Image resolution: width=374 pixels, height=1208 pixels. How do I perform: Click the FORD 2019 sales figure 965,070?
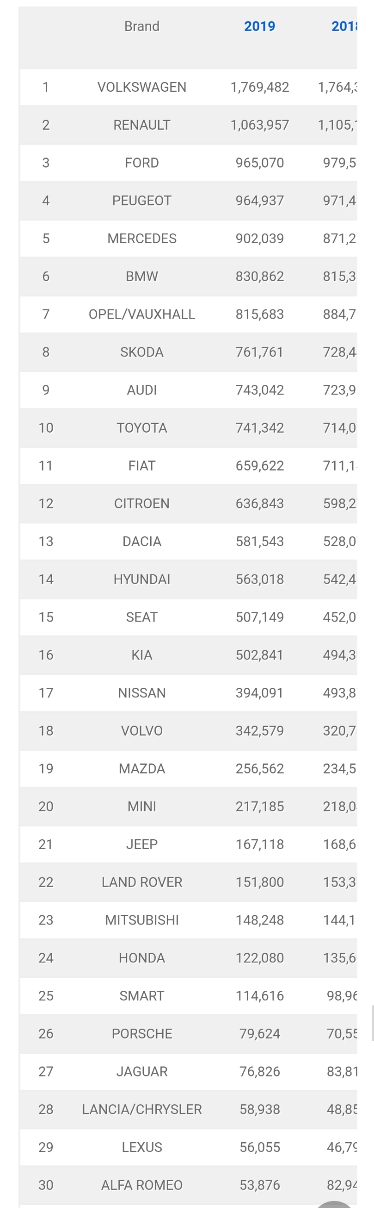[260, 163]
